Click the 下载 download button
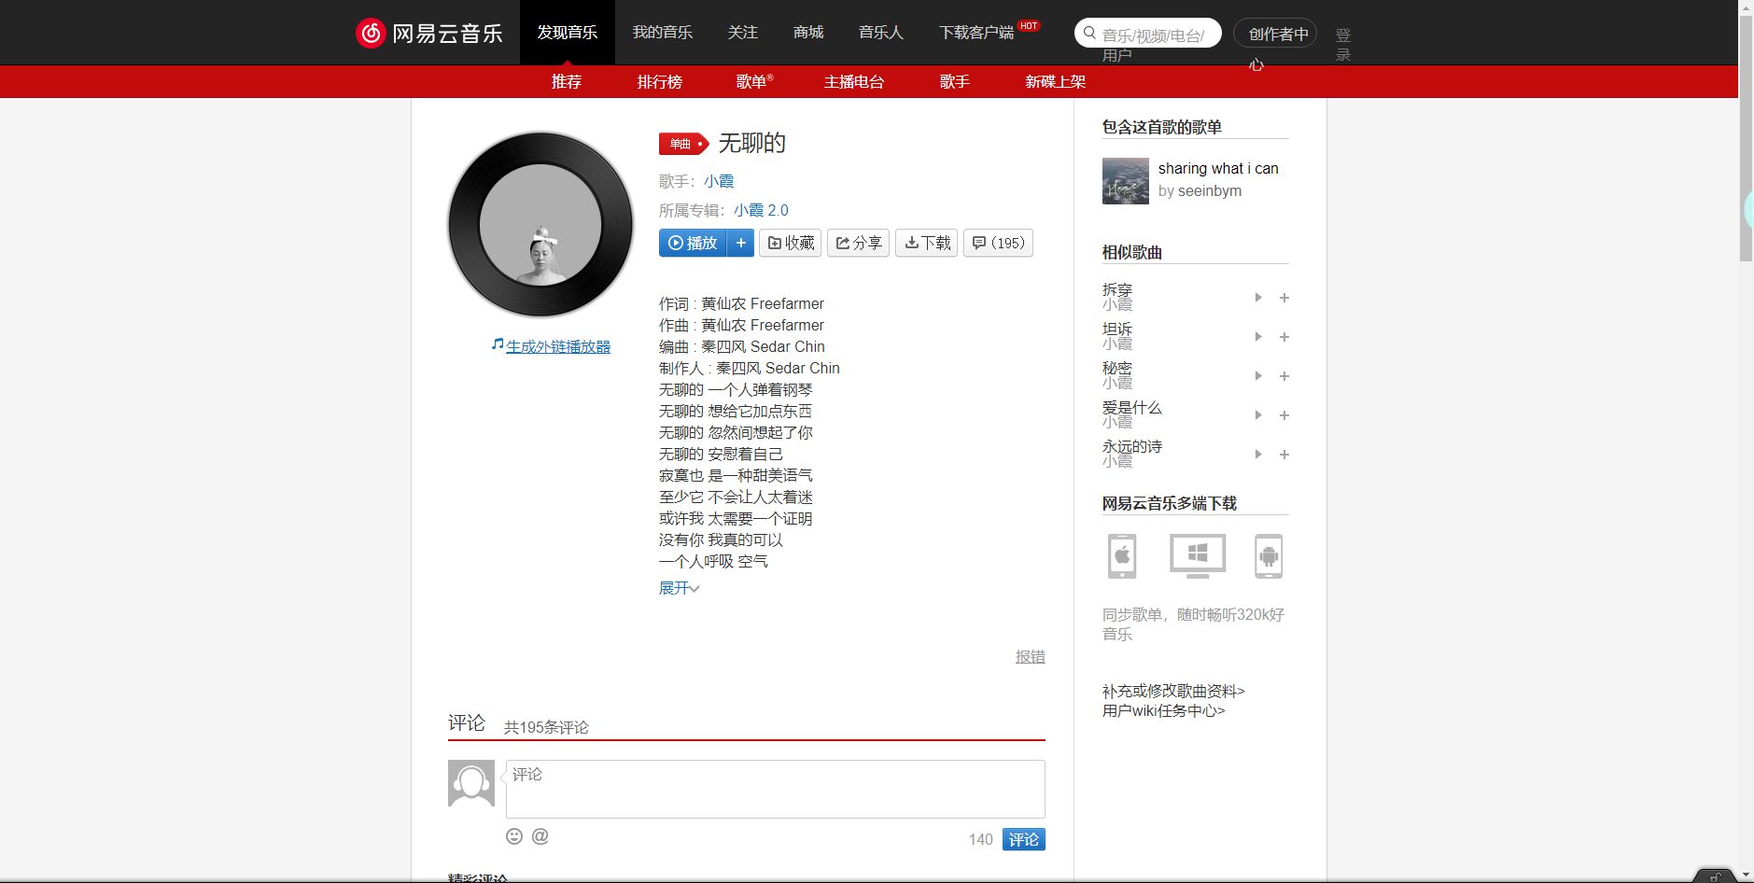Image resolution: width=1754 pixels, height=883 pixels. (x=926, y=243)
